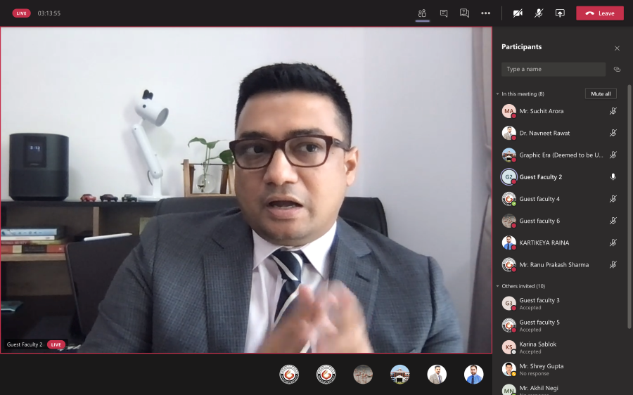Click the participants panel scrollbar
Screen dimensions: 633x395
629,211
